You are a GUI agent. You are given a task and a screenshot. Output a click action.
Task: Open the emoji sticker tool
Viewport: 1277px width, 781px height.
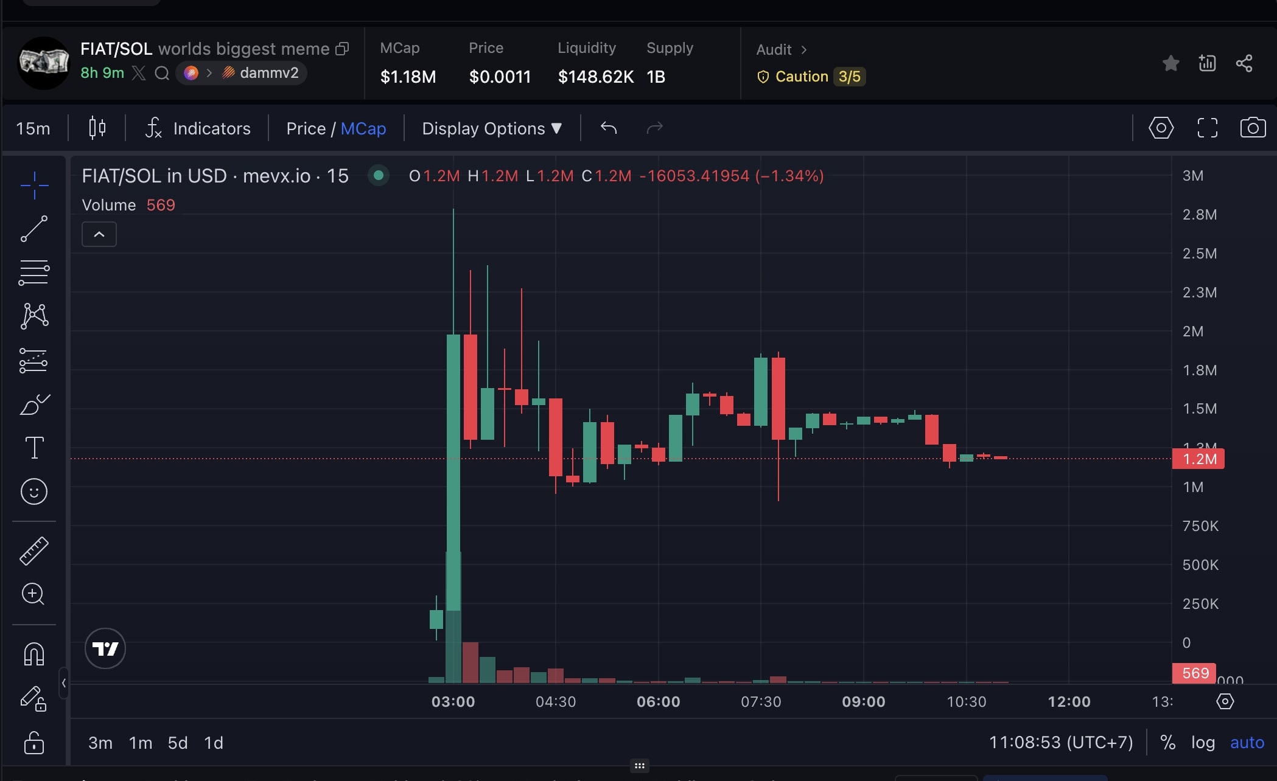34,491
